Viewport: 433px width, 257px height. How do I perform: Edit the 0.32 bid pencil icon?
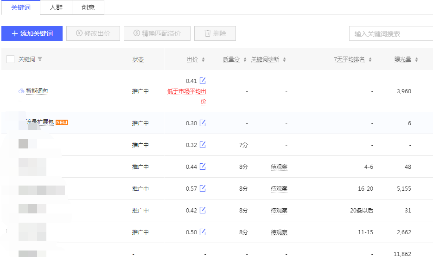pyautogui.click(x=203, y=145)
